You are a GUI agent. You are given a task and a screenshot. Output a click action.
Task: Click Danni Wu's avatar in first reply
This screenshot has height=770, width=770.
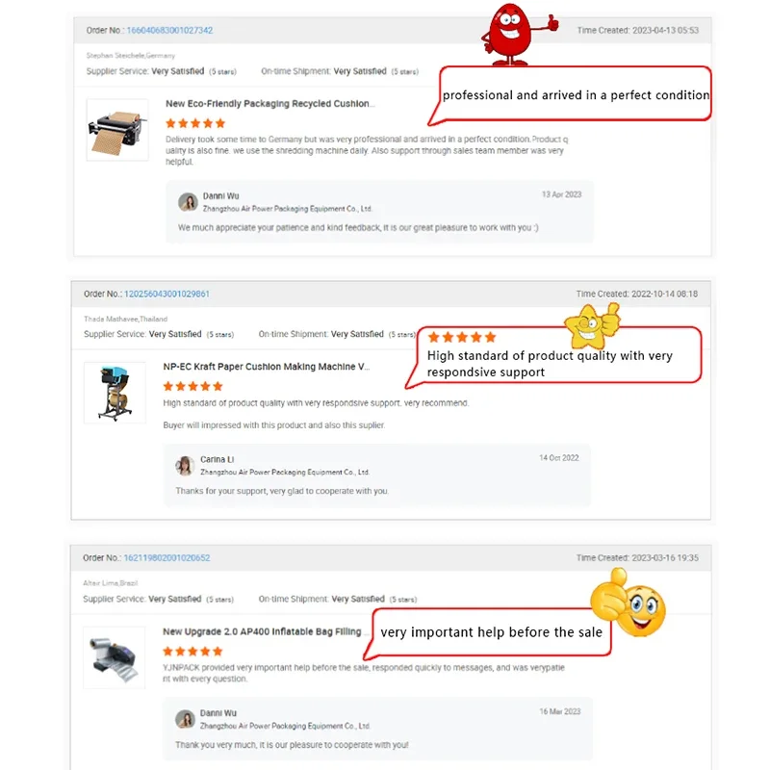[188, 202]
